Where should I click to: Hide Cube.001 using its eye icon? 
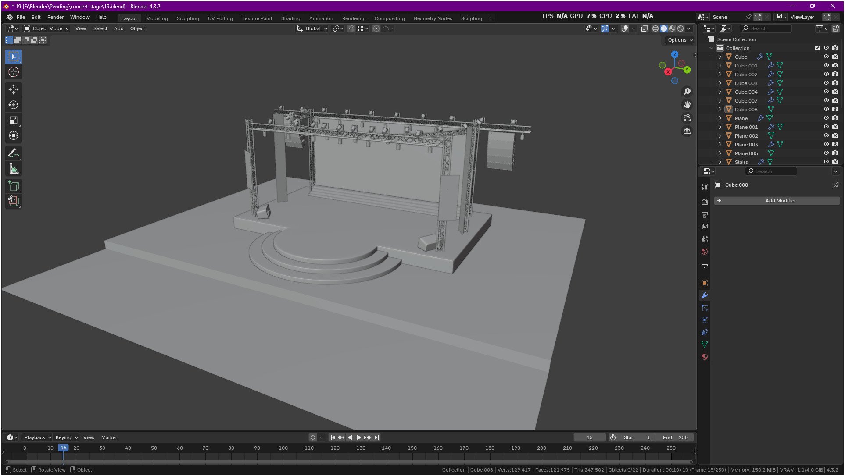pos(826,66)
